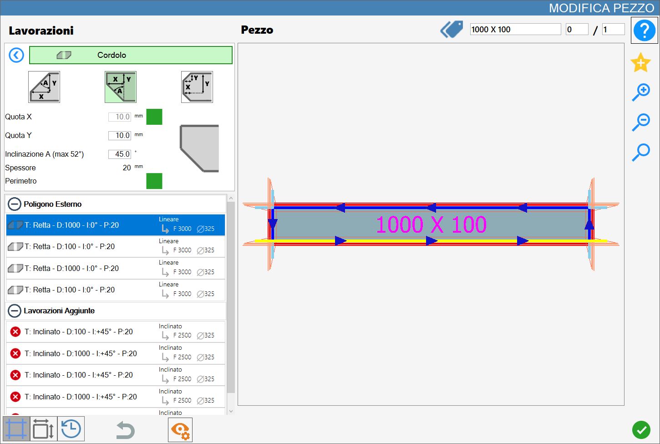
Task: Zoom in with the plus magnifier
Action: pyautogui.click(x=641, y=92)
